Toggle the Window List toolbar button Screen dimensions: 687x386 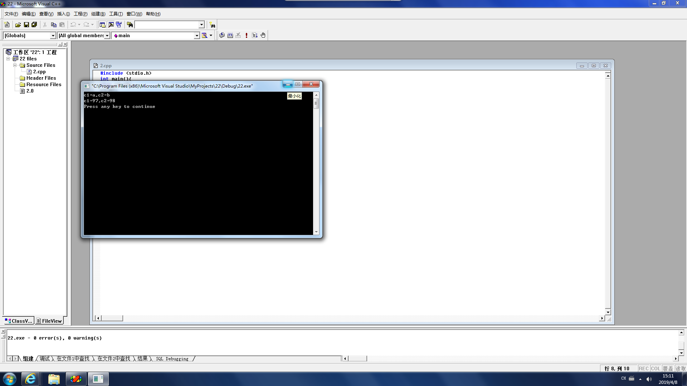[x=119, y=25]
